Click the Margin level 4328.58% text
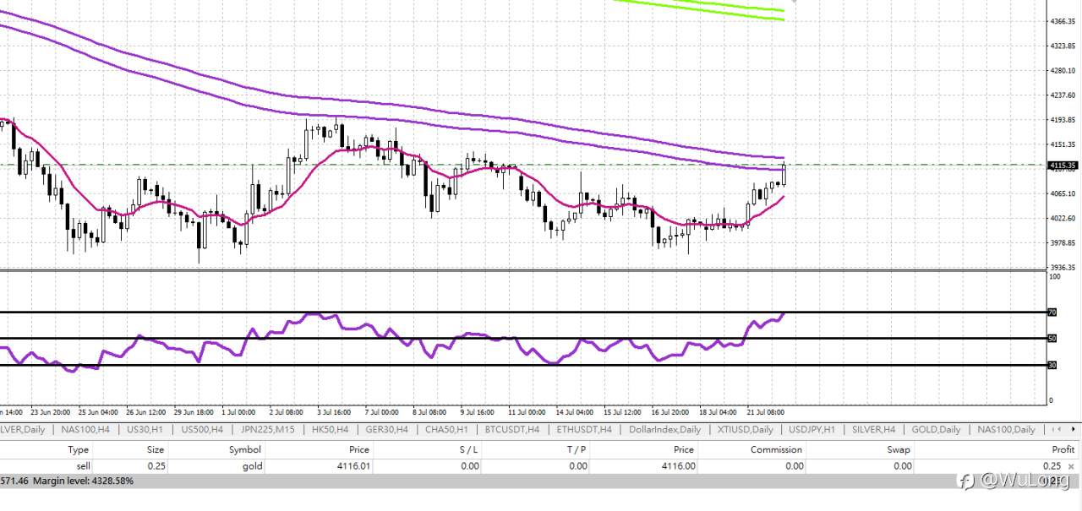The image size is (1082, 511). point(82,481)
